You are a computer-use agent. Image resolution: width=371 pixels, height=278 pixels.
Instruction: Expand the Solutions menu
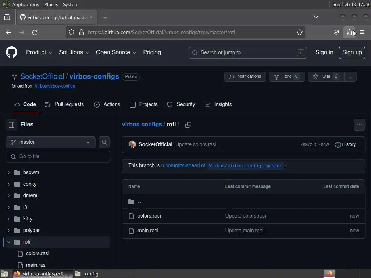74,52
